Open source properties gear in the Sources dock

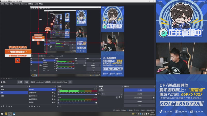pyautogui.click(x=35, y=106)
